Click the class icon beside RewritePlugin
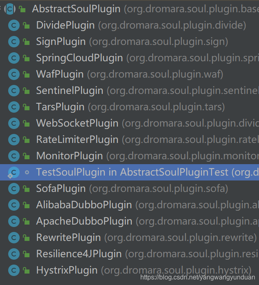The width and height of the screenshot is (259, 285). point(14,238)
